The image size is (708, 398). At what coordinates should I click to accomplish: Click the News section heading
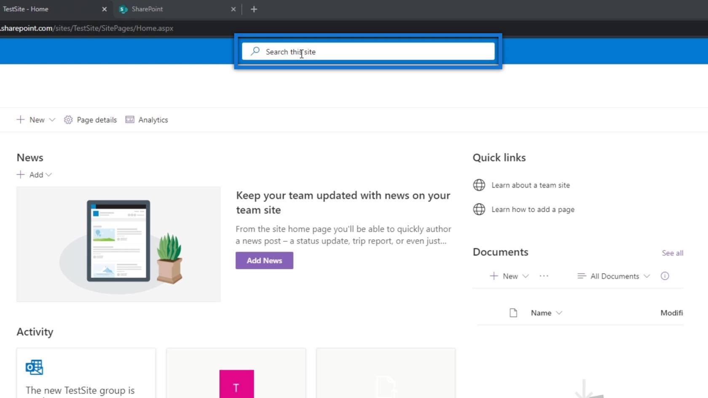(30, 158)
